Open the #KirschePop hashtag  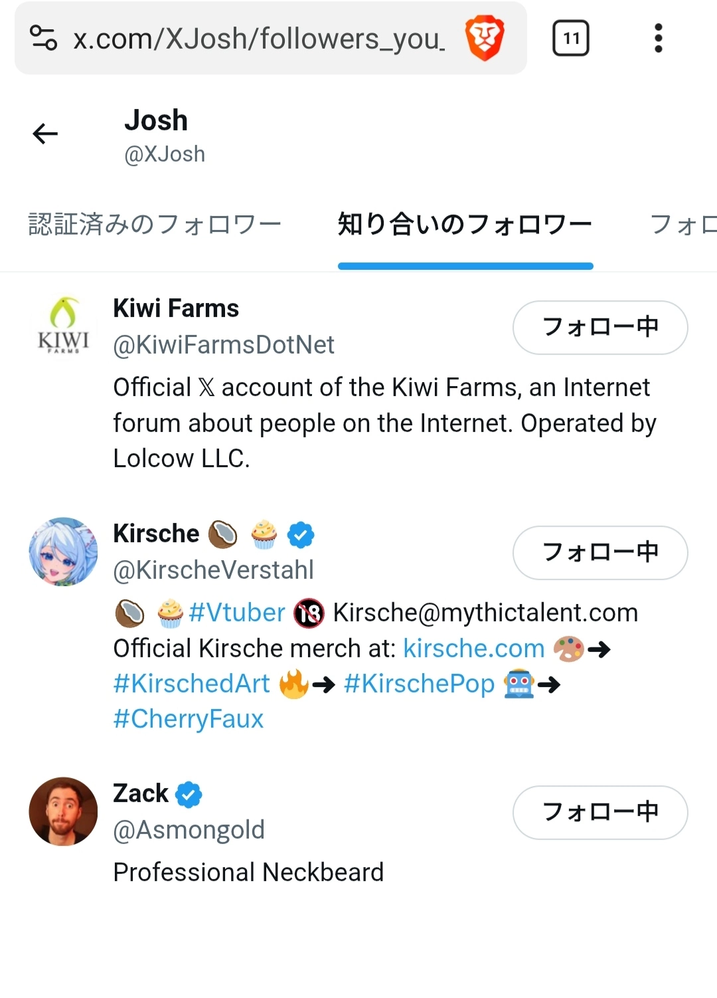pos(419,684)
